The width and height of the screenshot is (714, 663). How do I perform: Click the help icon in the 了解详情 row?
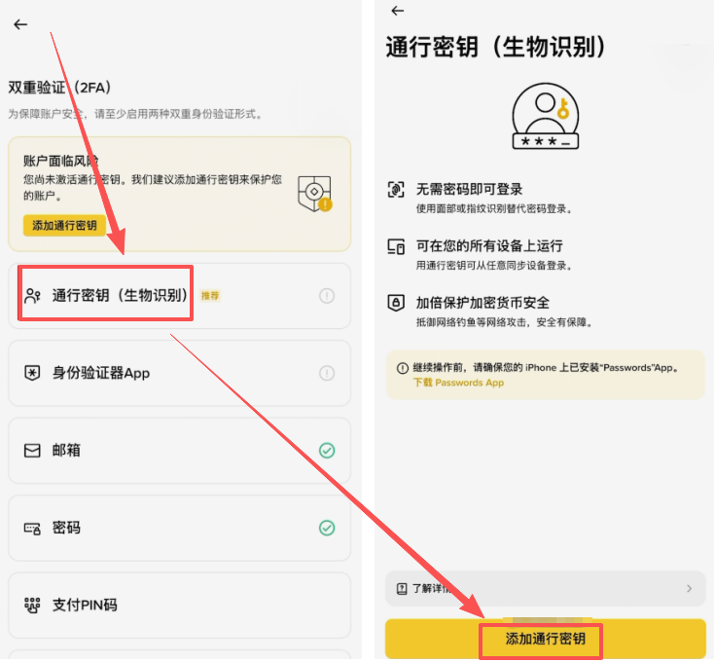[x=402, y=588]
